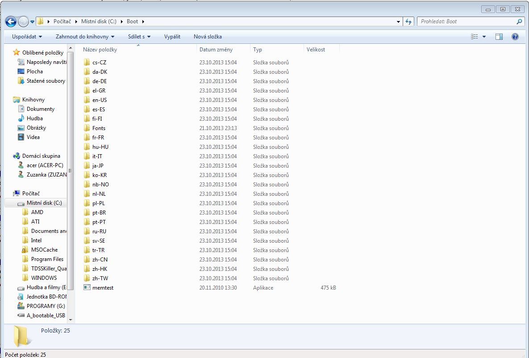Open the view options dropdown arrow
This screenshot has height=358, width=529.
click(484, 37)
